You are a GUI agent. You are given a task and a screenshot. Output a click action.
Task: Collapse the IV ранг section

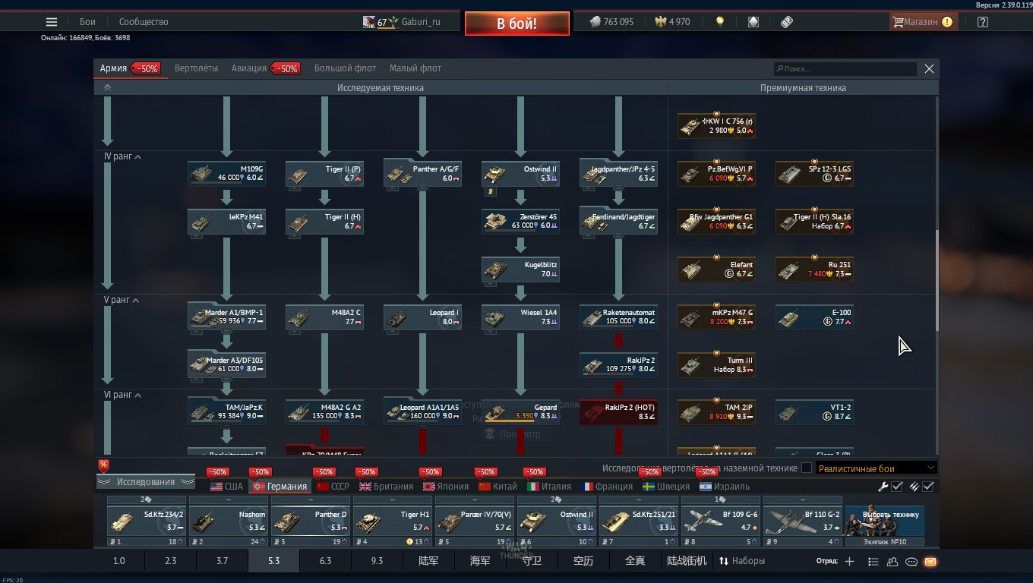tap(123, 156)
